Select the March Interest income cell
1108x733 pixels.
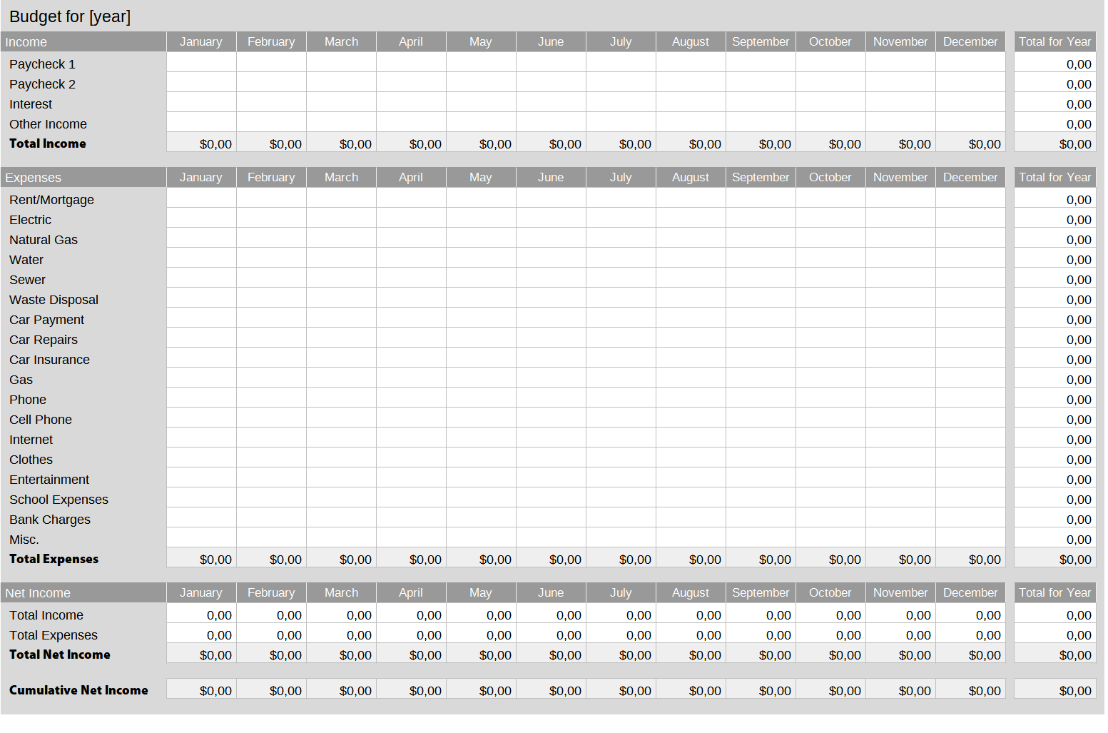[341, 103]
